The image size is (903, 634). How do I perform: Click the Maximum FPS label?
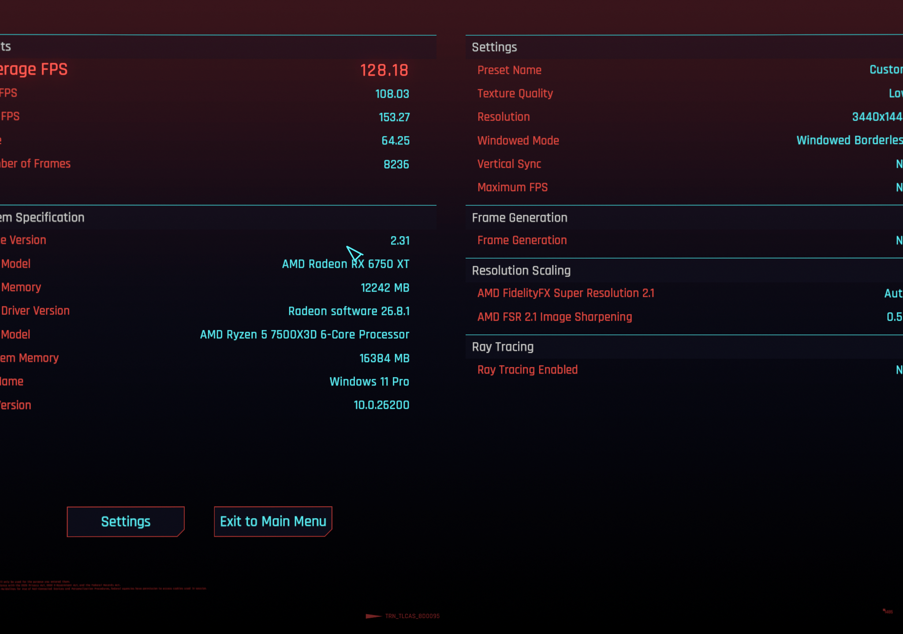[x=512, y=187]
